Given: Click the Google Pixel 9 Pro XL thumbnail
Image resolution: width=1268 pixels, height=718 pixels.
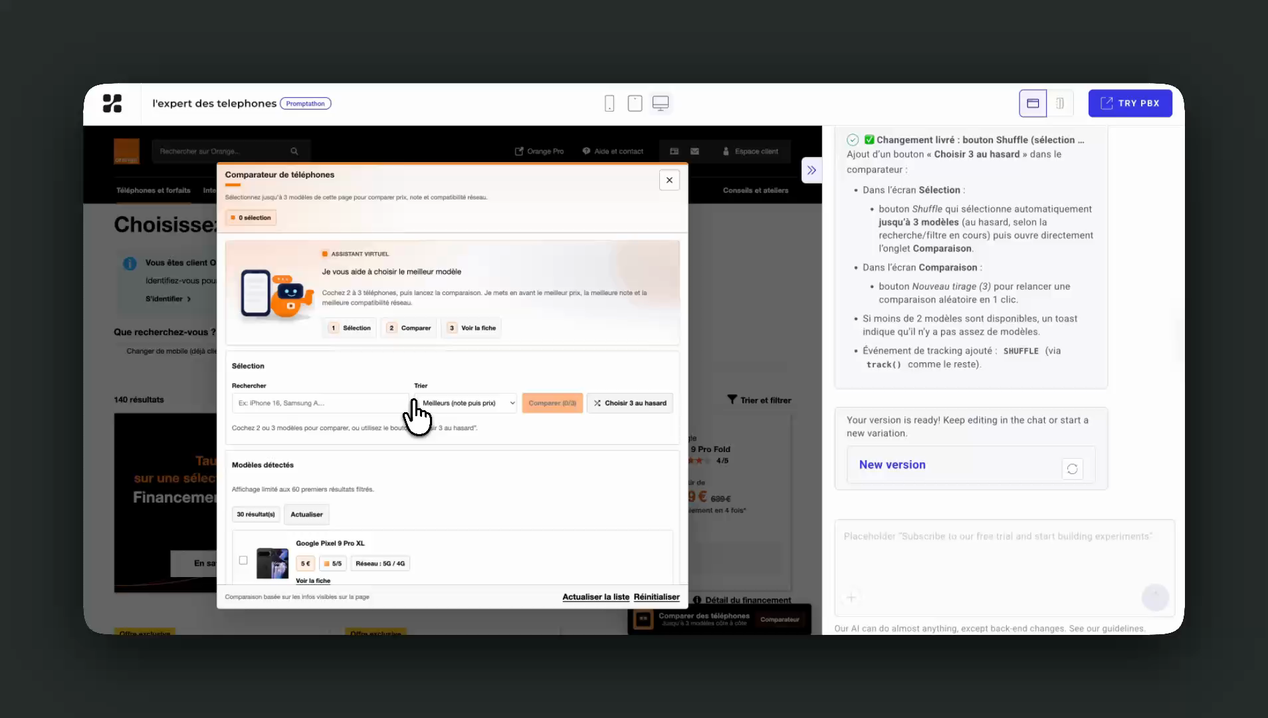Looking at the screenshot, I should click(x=272, y=563).
